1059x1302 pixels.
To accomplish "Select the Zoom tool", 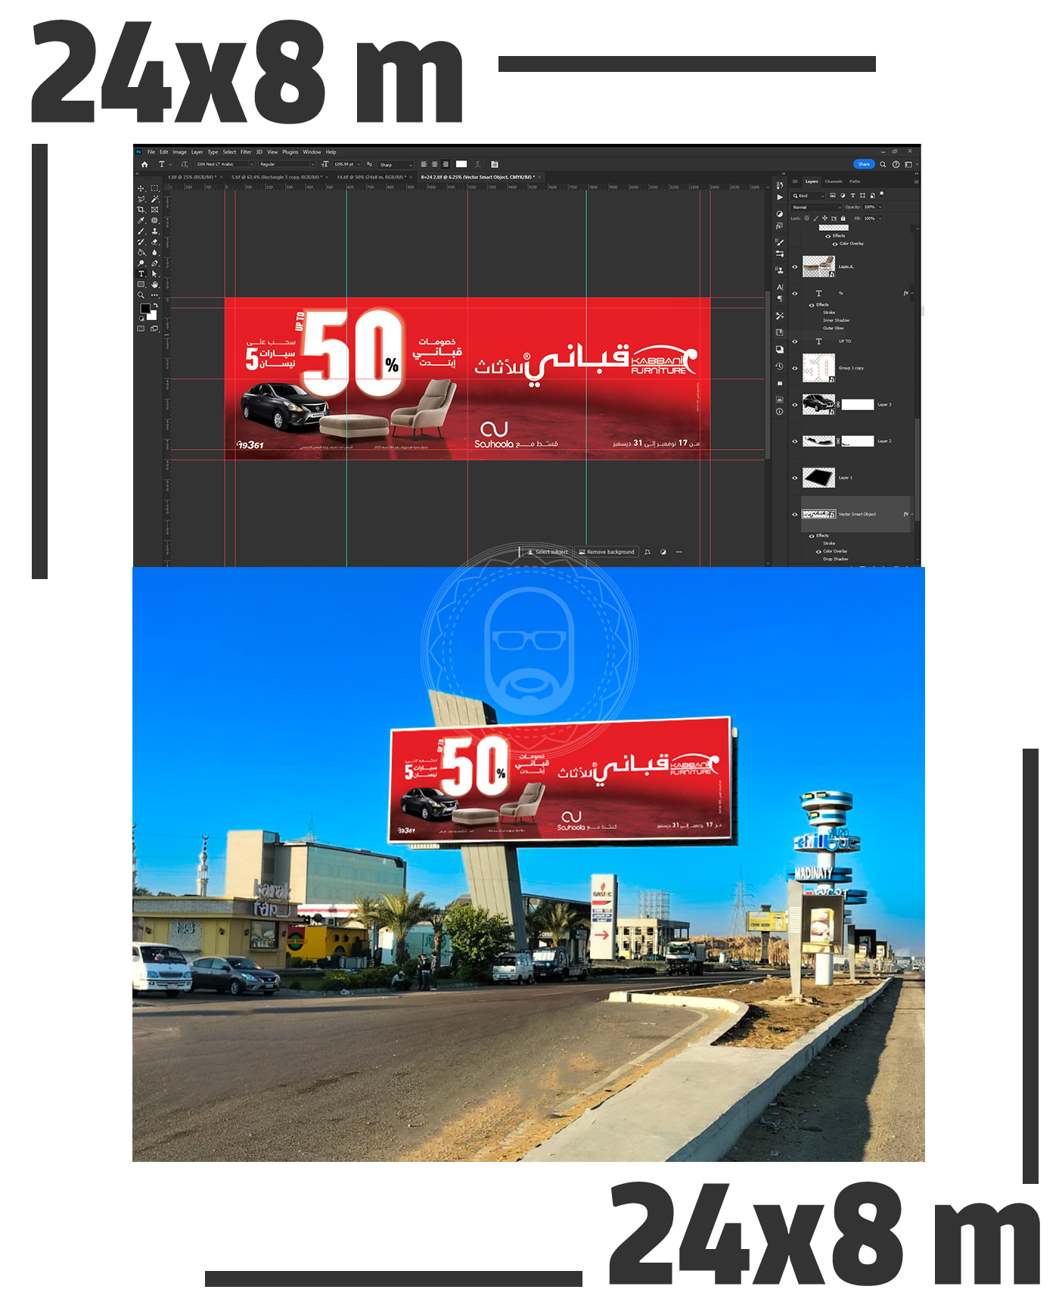I will pyautogui.click(x=141, y=295).
